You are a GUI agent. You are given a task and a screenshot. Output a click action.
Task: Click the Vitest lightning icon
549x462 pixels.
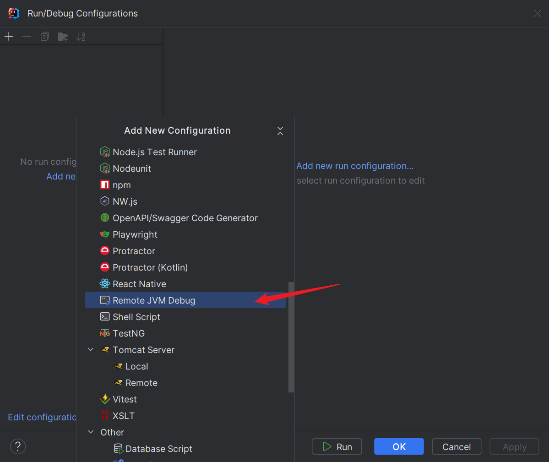click(x=105, y=399)
